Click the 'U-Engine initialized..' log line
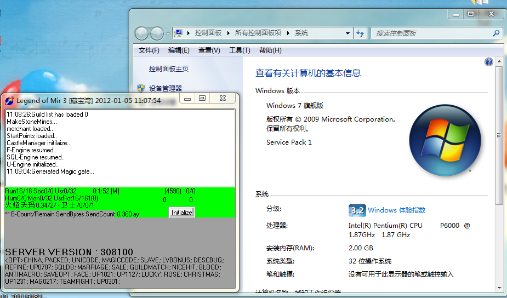Screen dimensions: 507x298 tap(32, 164)
